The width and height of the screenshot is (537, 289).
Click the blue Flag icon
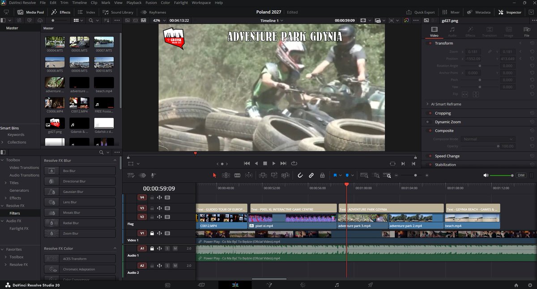[335, 175]
